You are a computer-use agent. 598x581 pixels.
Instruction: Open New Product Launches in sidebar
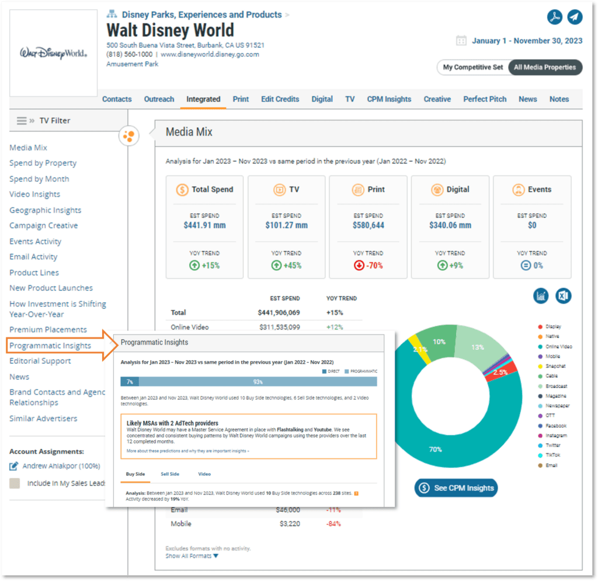tap(51, 288)
